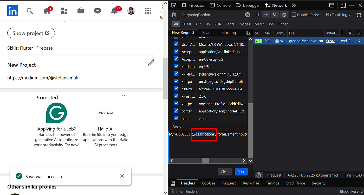
Task: Show more devtools tabs chevron
Action: tap(294, 5)
